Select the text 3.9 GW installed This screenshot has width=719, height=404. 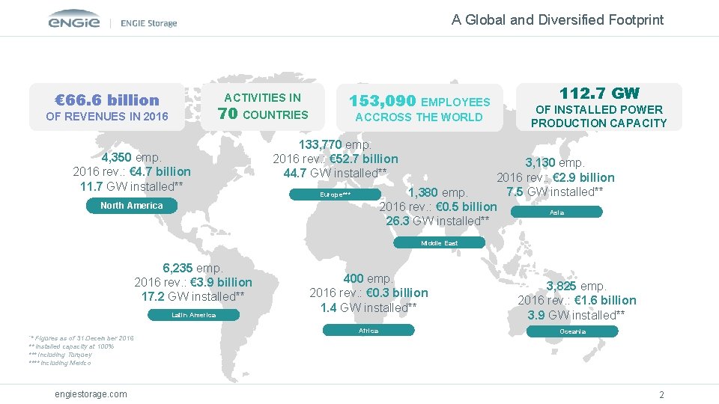pos(577,315)
